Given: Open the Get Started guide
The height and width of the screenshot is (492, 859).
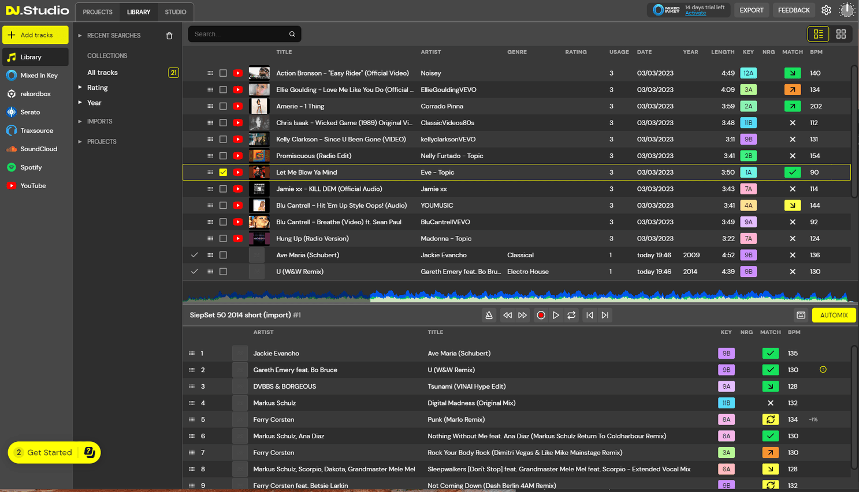Looking at the screenshot, I should [x=54, y=453].
